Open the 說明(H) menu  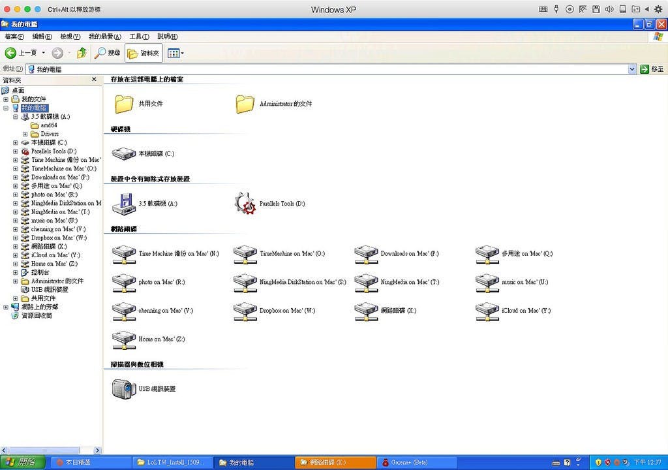[168, 37]
